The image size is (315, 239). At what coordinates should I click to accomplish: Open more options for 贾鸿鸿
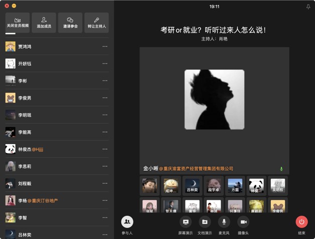105,47
